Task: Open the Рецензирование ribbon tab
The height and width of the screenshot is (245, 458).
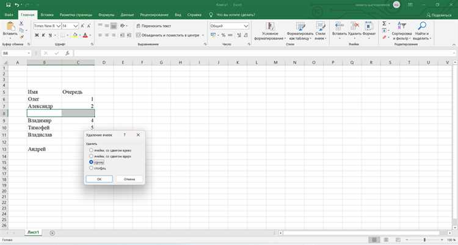Action: pyautogui.click(x=154, y=15)
